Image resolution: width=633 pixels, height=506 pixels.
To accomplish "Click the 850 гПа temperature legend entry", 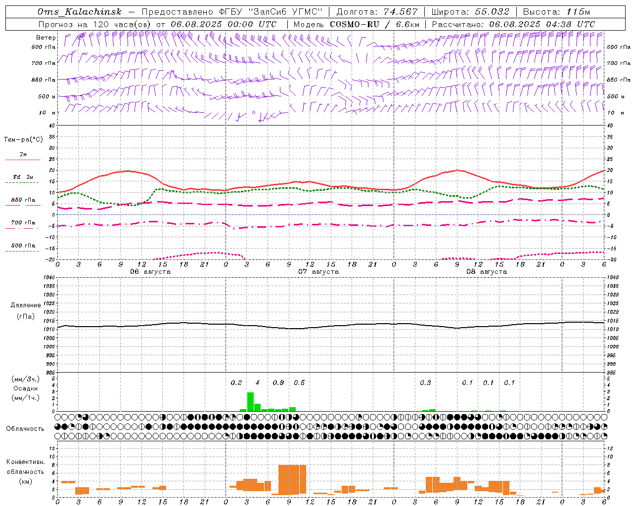I will click(23, 200).
